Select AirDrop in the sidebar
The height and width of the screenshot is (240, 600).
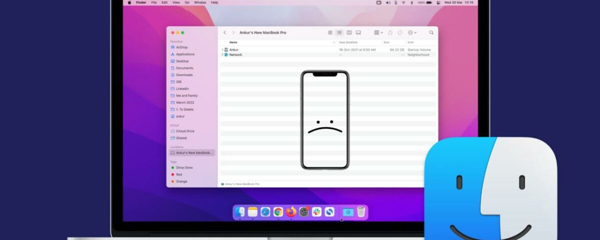[179, 47]
